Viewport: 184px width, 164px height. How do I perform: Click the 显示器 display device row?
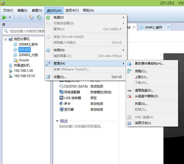pyautogui.click(x=81, y=109)
